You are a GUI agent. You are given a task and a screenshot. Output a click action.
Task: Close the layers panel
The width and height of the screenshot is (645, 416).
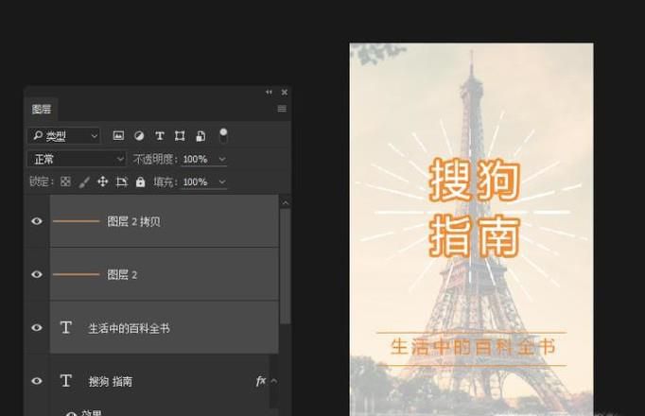point(285,92)
